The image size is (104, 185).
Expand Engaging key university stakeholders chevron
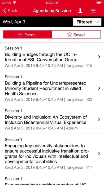(x=99, y=153)
